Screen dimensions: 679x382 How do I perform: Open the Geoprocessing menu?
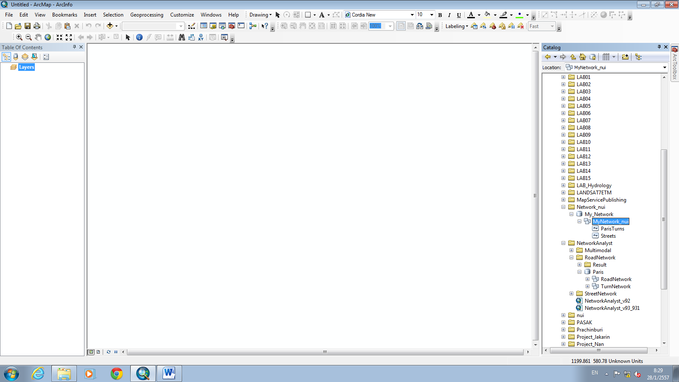coord(146,15)
